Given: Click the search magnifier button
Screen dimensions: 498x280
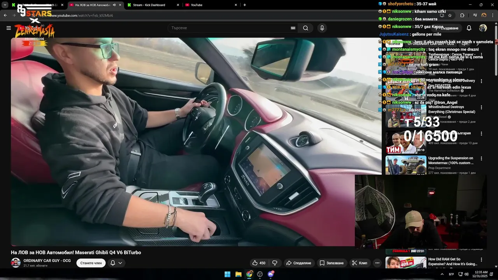Looking at the screenshot, I should pos(306,28).
